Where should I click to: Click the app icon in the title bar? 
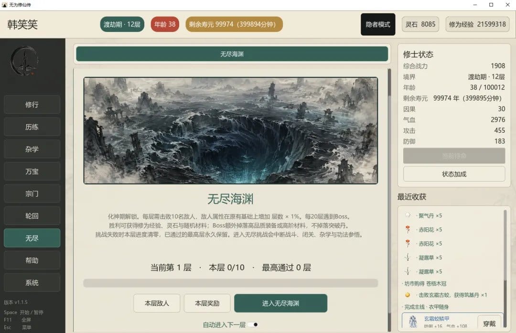(x=5, y=5)
